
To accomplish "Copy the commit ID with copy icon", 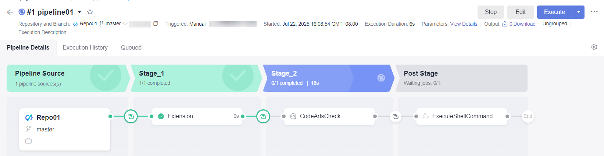I will pyautogui.click(x=156, y=24).
